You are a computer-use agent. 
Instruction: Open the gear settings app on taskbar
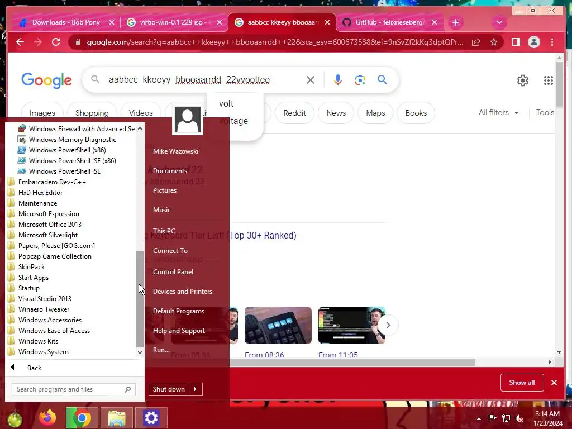pyautogui.click(x=151, y=418)
